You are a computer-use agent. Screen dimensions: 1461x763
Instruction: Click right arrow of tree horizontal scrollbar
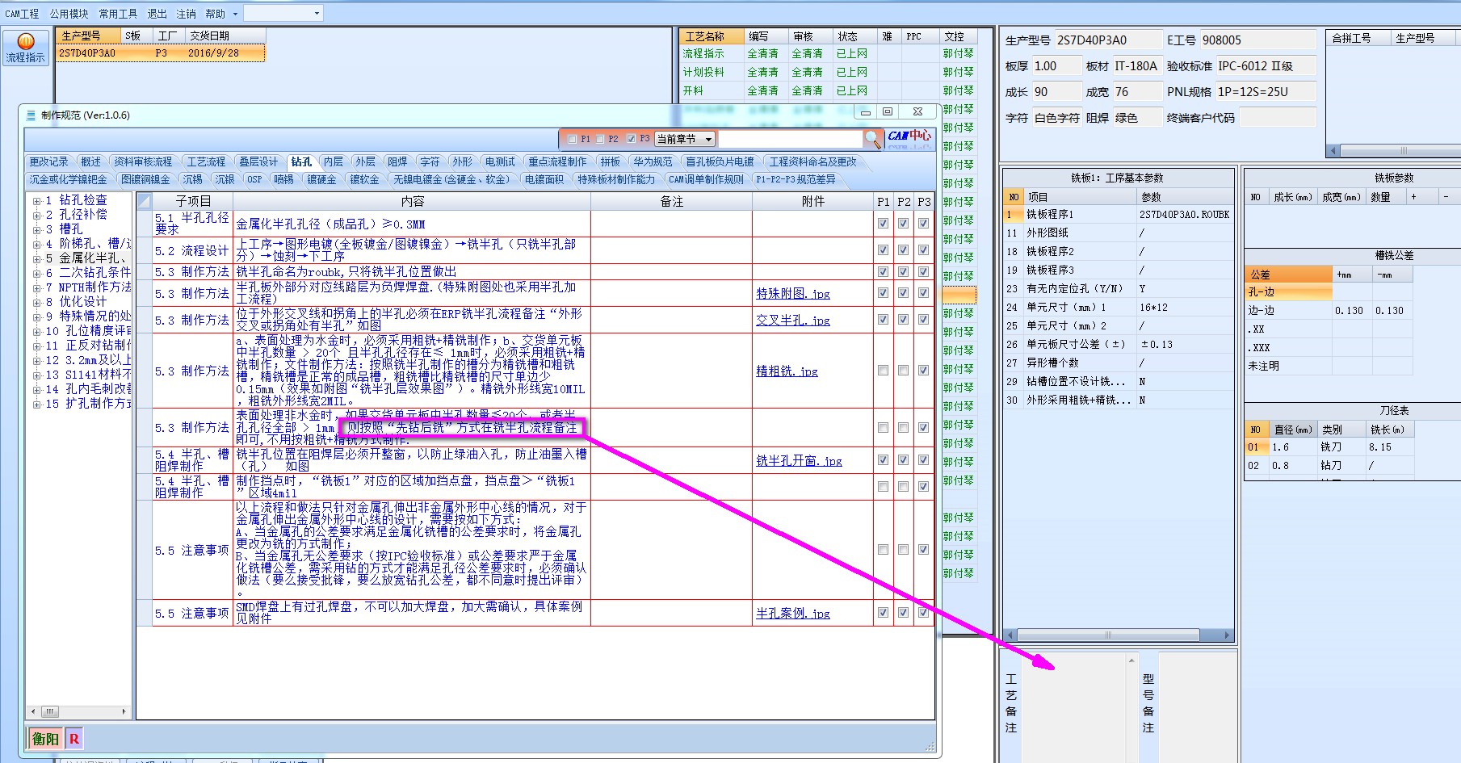click(x=124, y=711)
